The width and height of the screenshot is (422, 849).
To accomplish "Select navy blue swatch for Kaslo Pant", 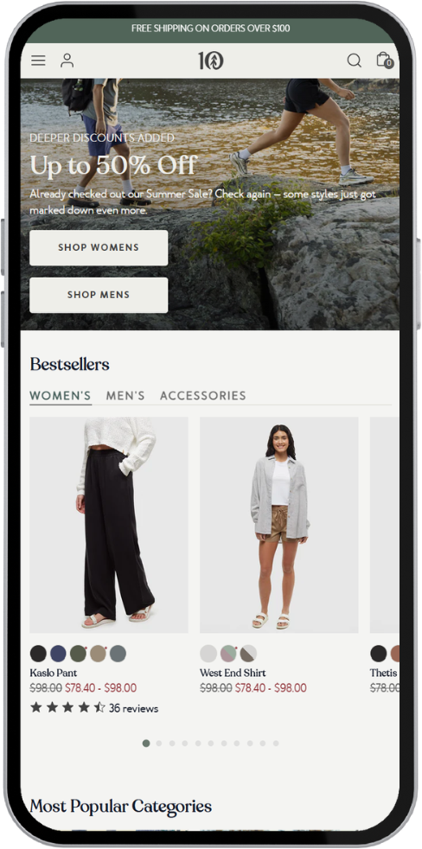I will coord(58,654).
